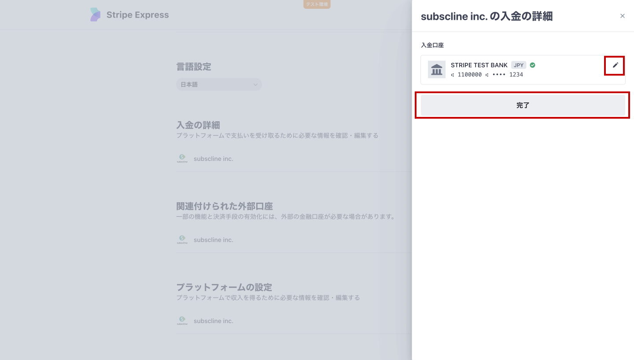Viewport: 634px width, 360px height.
Task: Open the 日本語 language dropdown
Action: pos(219,84)
